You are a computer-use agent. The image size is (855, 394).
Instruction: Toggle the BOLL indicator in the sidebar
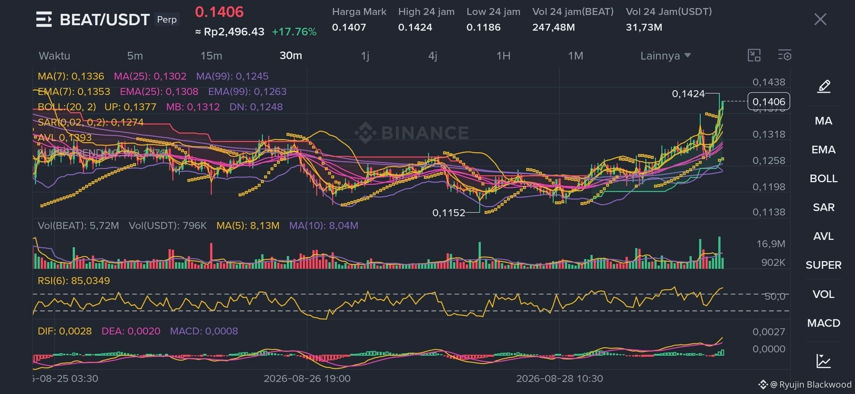[x=824, y=179]
